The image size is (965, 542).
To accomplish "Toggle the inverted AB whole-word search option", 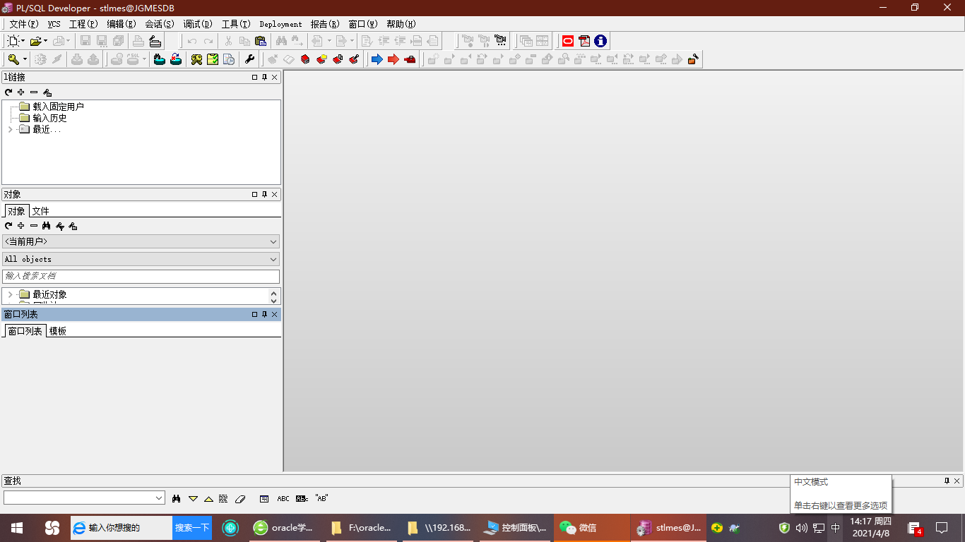I will pos(302,499).
